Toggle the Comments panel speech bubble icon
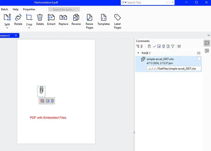 pos(207,43)
